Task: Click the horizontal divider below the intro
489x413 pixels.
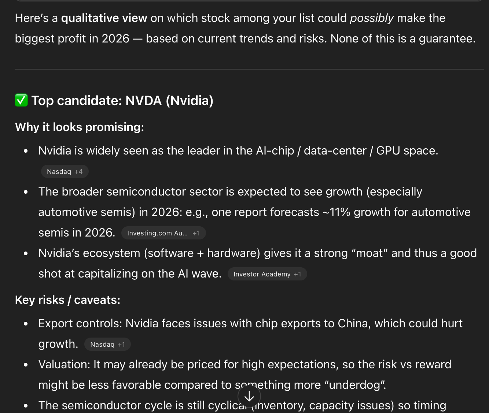Action: click(249, 69)
